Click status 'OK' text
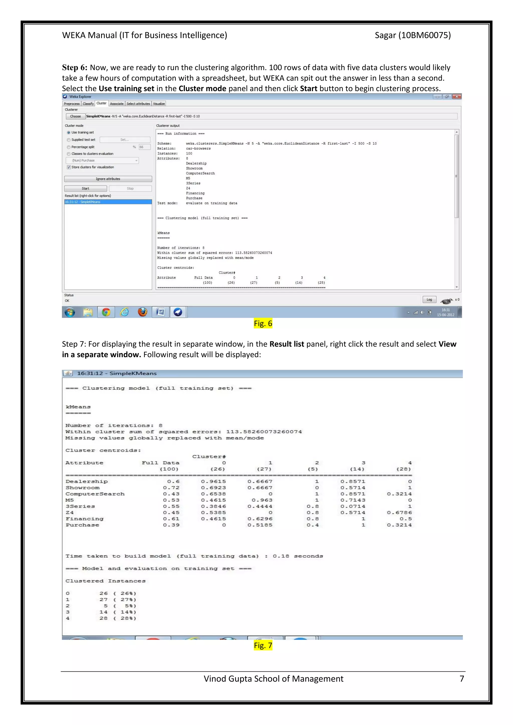This screenshot has height=725, width=513. coord(67,301)
